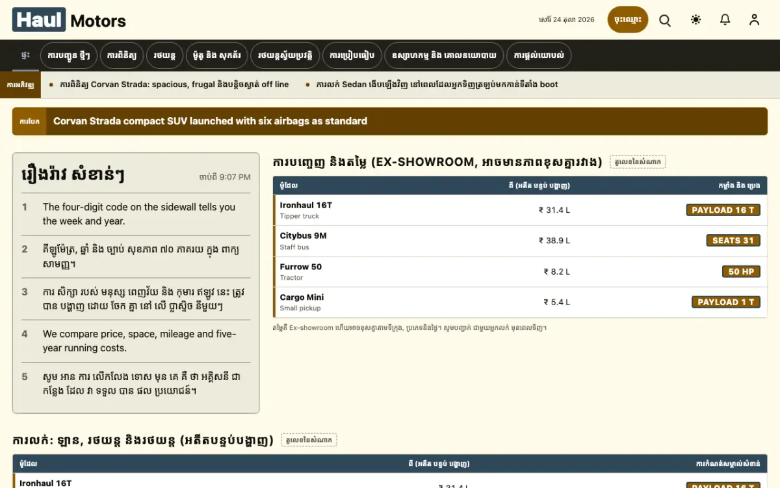Select the Furrow 50 tractor row

click(520, 271)
